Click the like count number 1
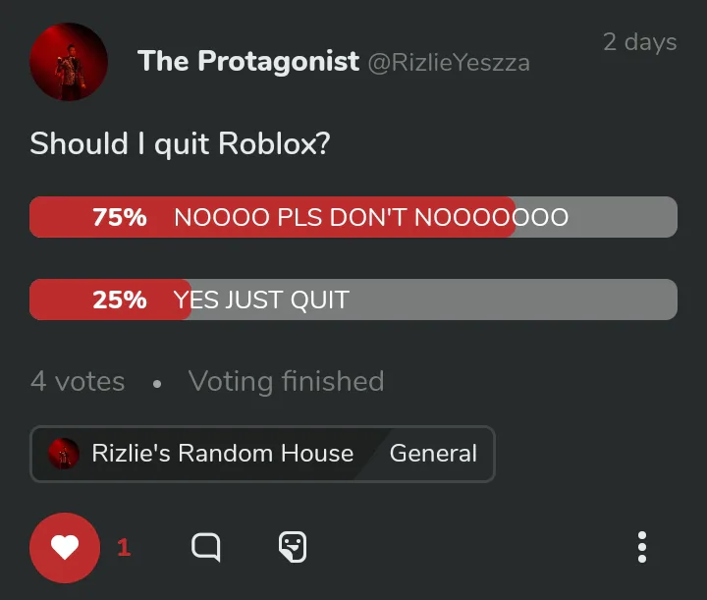 pos(124,548)
